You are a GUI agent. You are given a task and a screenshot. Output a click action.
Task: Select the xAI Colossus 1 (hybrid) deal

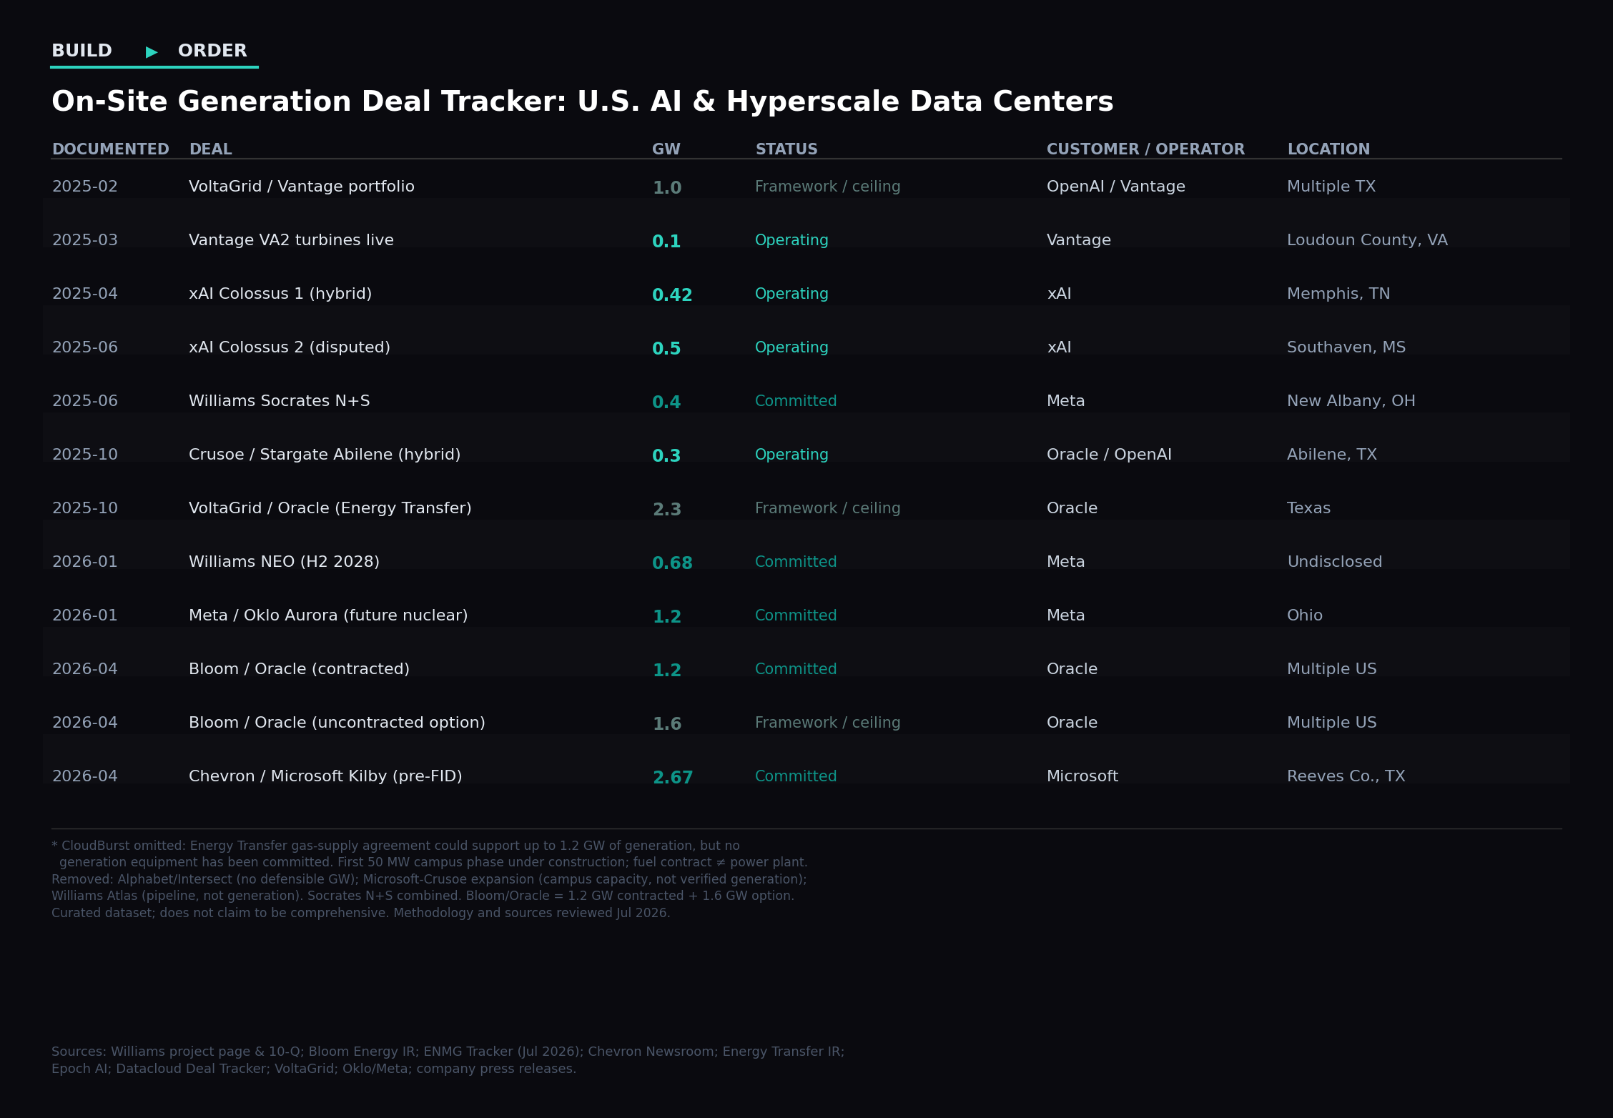[x=280, y=294]
